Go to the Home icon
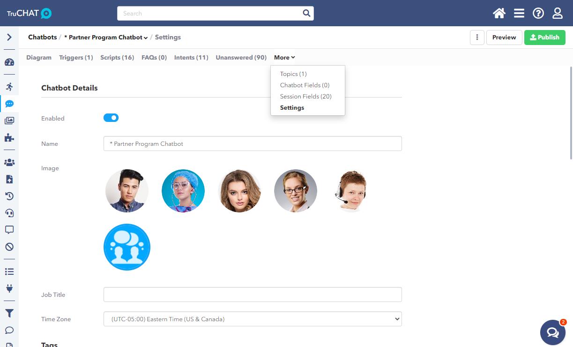This screenshot has width=573, height=347. point(499,13)
